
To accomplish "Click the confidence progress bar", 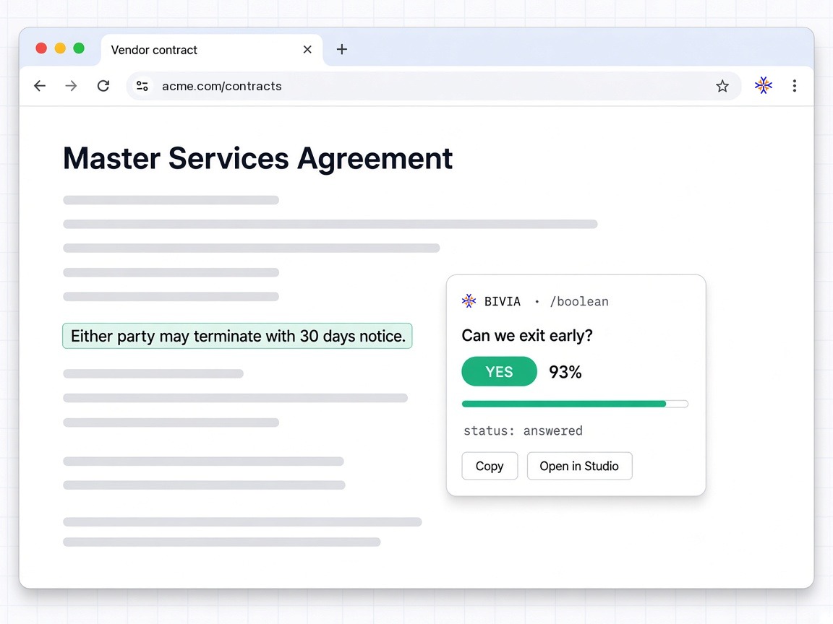I will tap(575, 404).
